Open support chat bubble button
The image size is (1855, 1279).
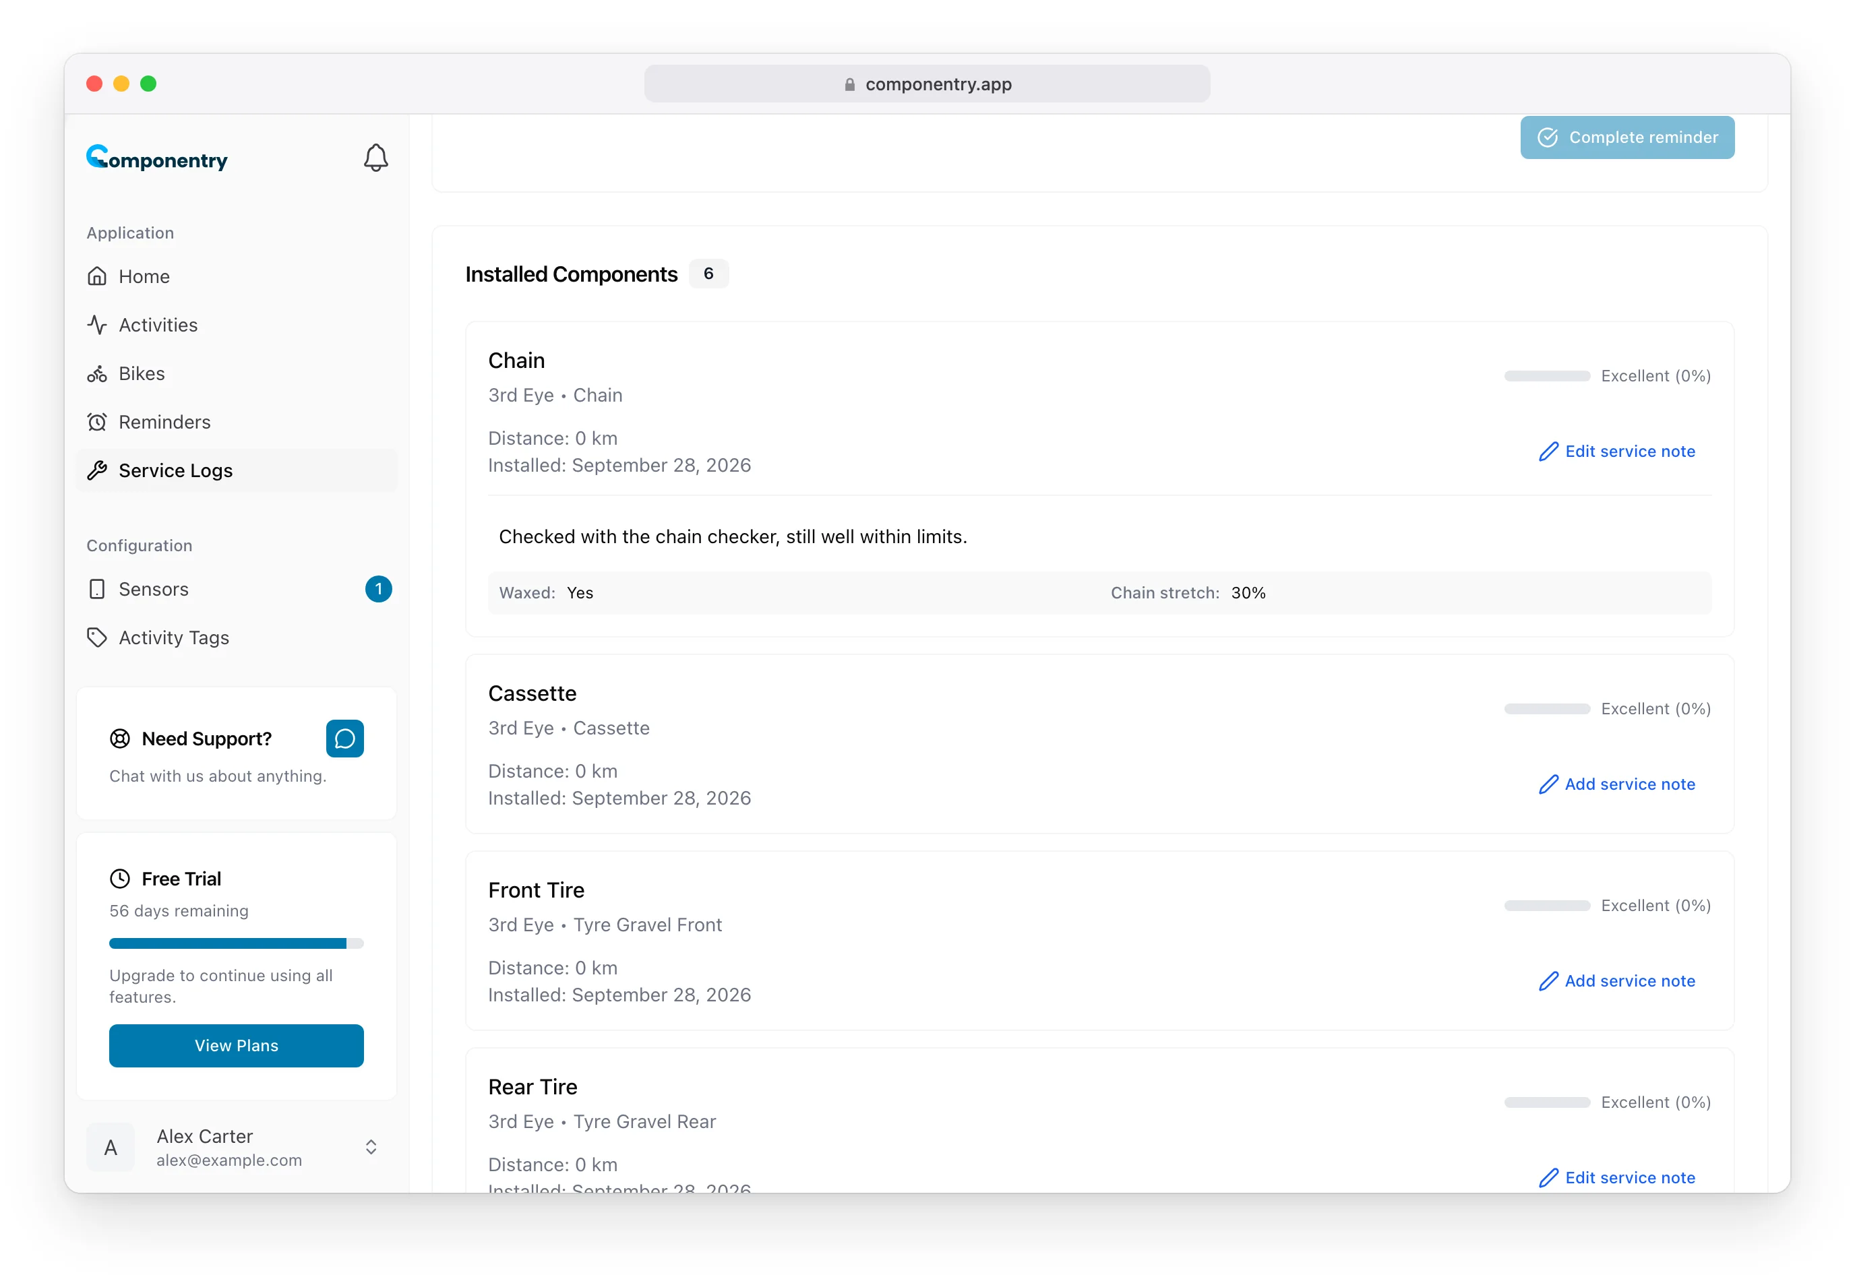[344, 738]
